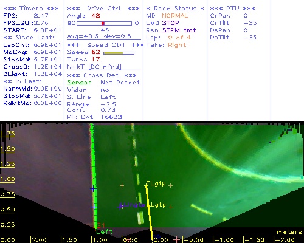Click the N+kT [DC nfnd] status line
This screenshot has height=243, width=304.
(94, 67)
